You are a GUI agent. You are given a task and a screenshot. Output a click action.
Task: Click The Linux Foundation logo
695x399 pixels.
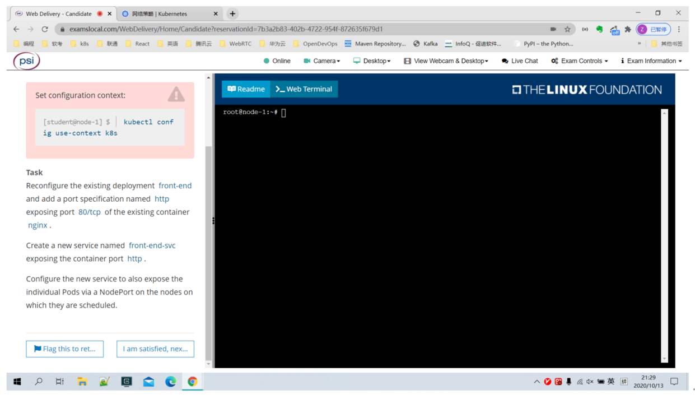pos(586,90)
